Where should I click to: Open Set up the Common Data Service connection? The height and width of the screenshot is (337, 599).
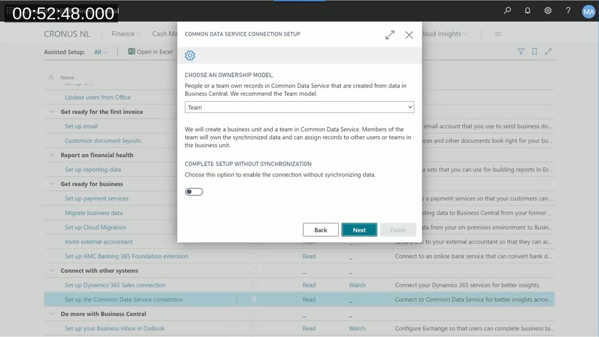coord(124,300)
